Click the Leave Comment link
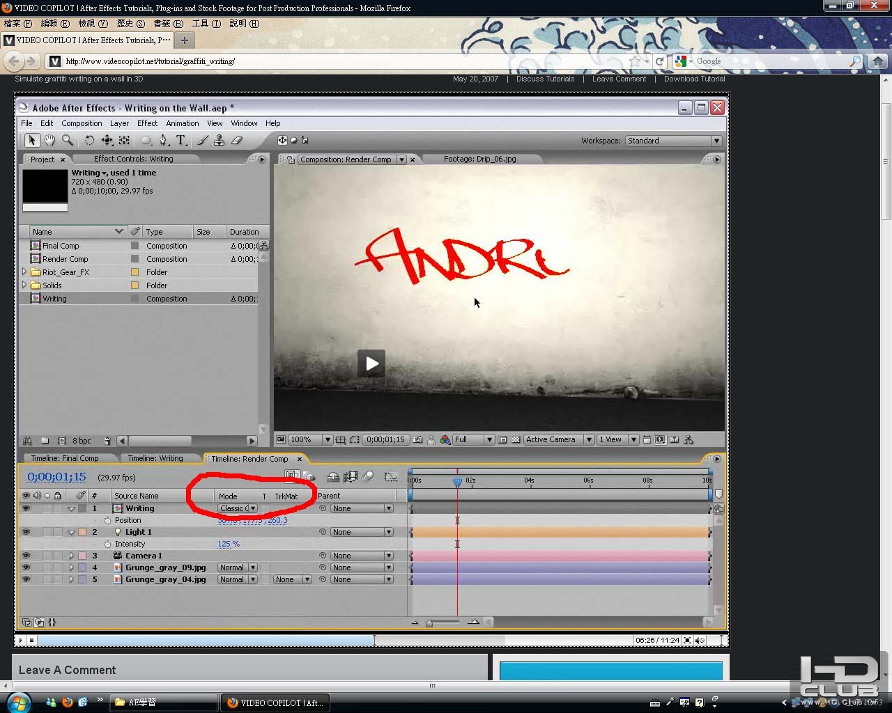892x713 pixels. (619, 79)
